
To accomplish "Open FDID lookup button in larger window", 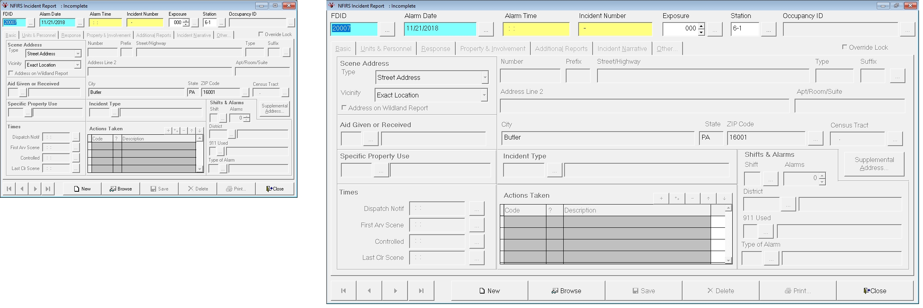I will coord(387,29).
